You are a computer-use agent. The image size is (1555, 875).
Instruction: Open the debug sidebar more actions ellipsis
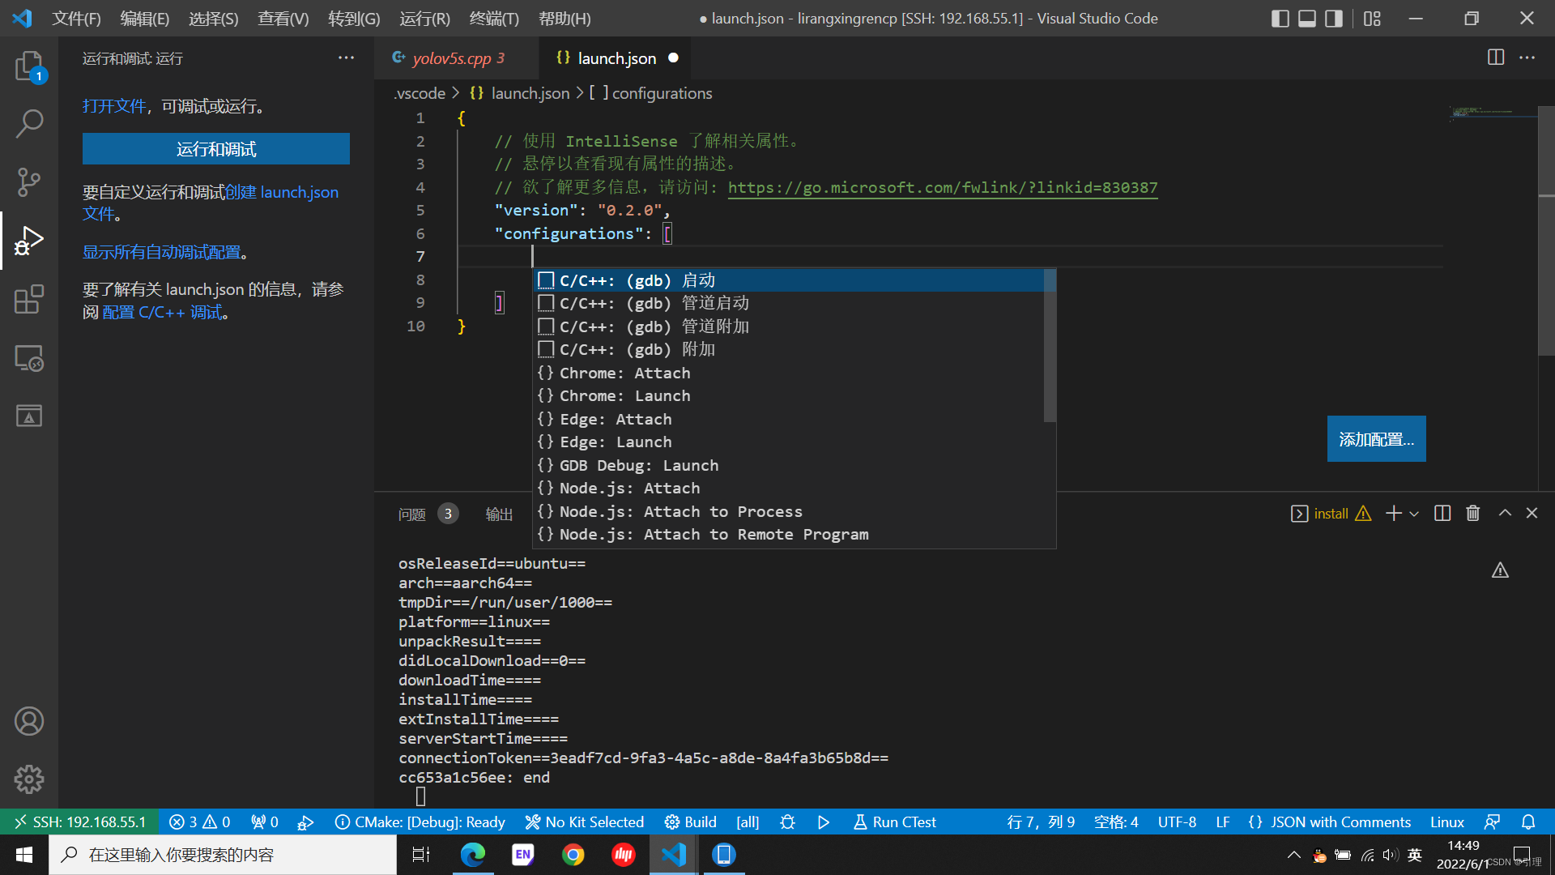pos(346,58)
